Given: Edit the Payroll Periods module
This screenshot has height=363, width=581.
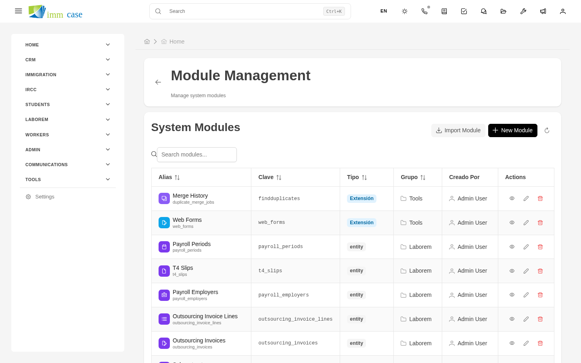Looking at the screenshot, I should [x=526, y=247].
